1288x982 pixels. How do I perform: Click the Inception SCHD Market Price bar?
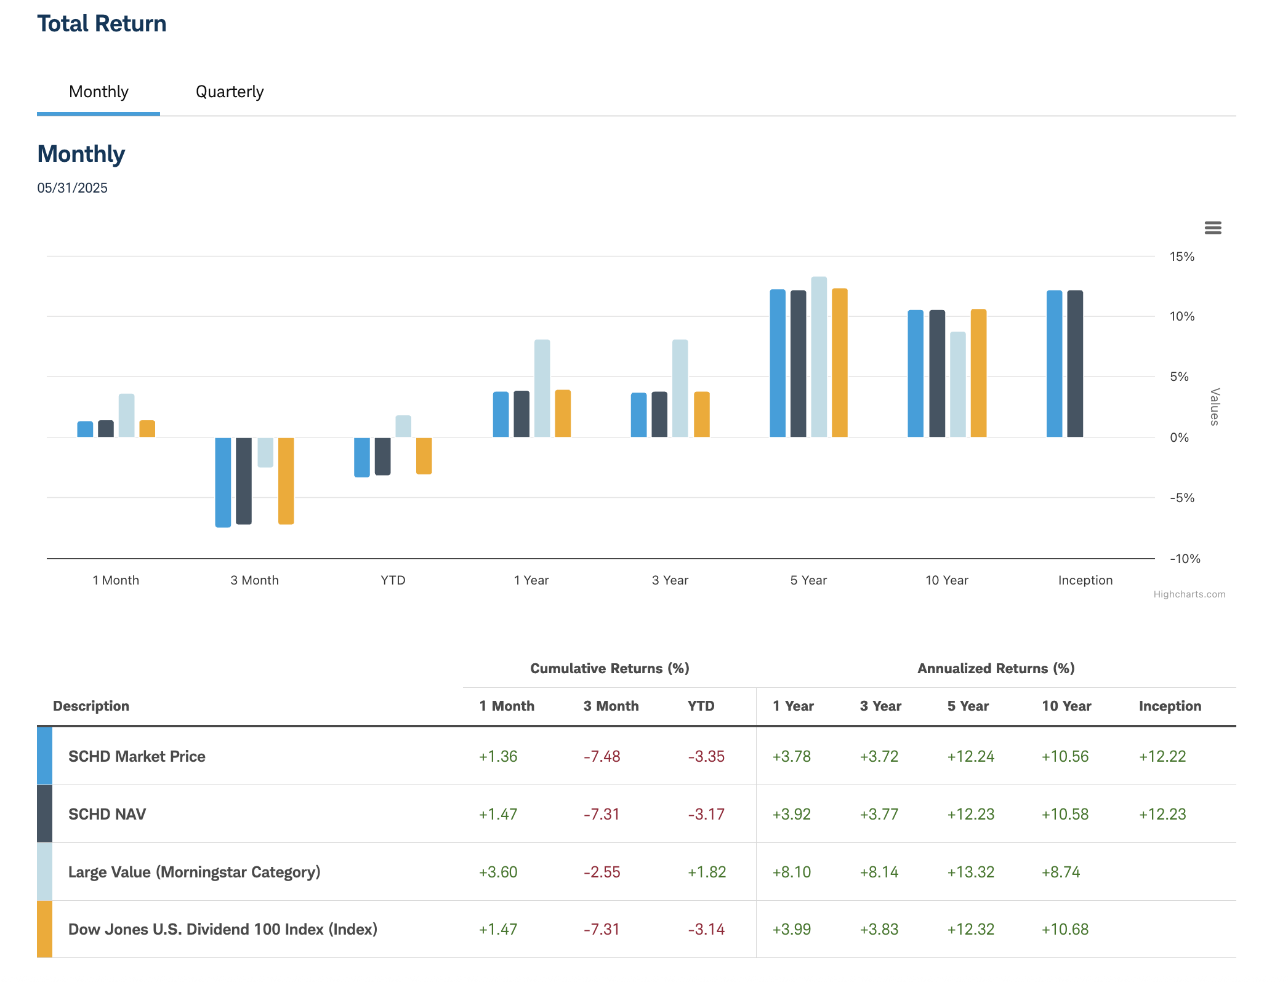pos(1054,364)
